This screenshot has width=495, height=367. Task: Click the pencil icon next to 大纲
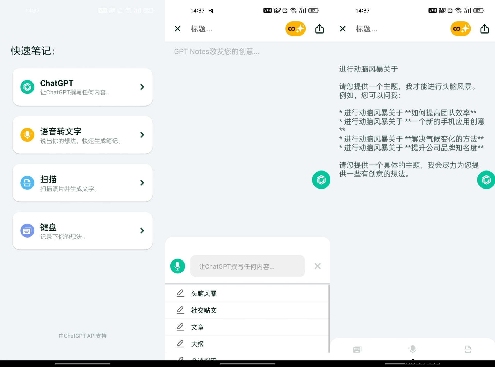point(180,344)
